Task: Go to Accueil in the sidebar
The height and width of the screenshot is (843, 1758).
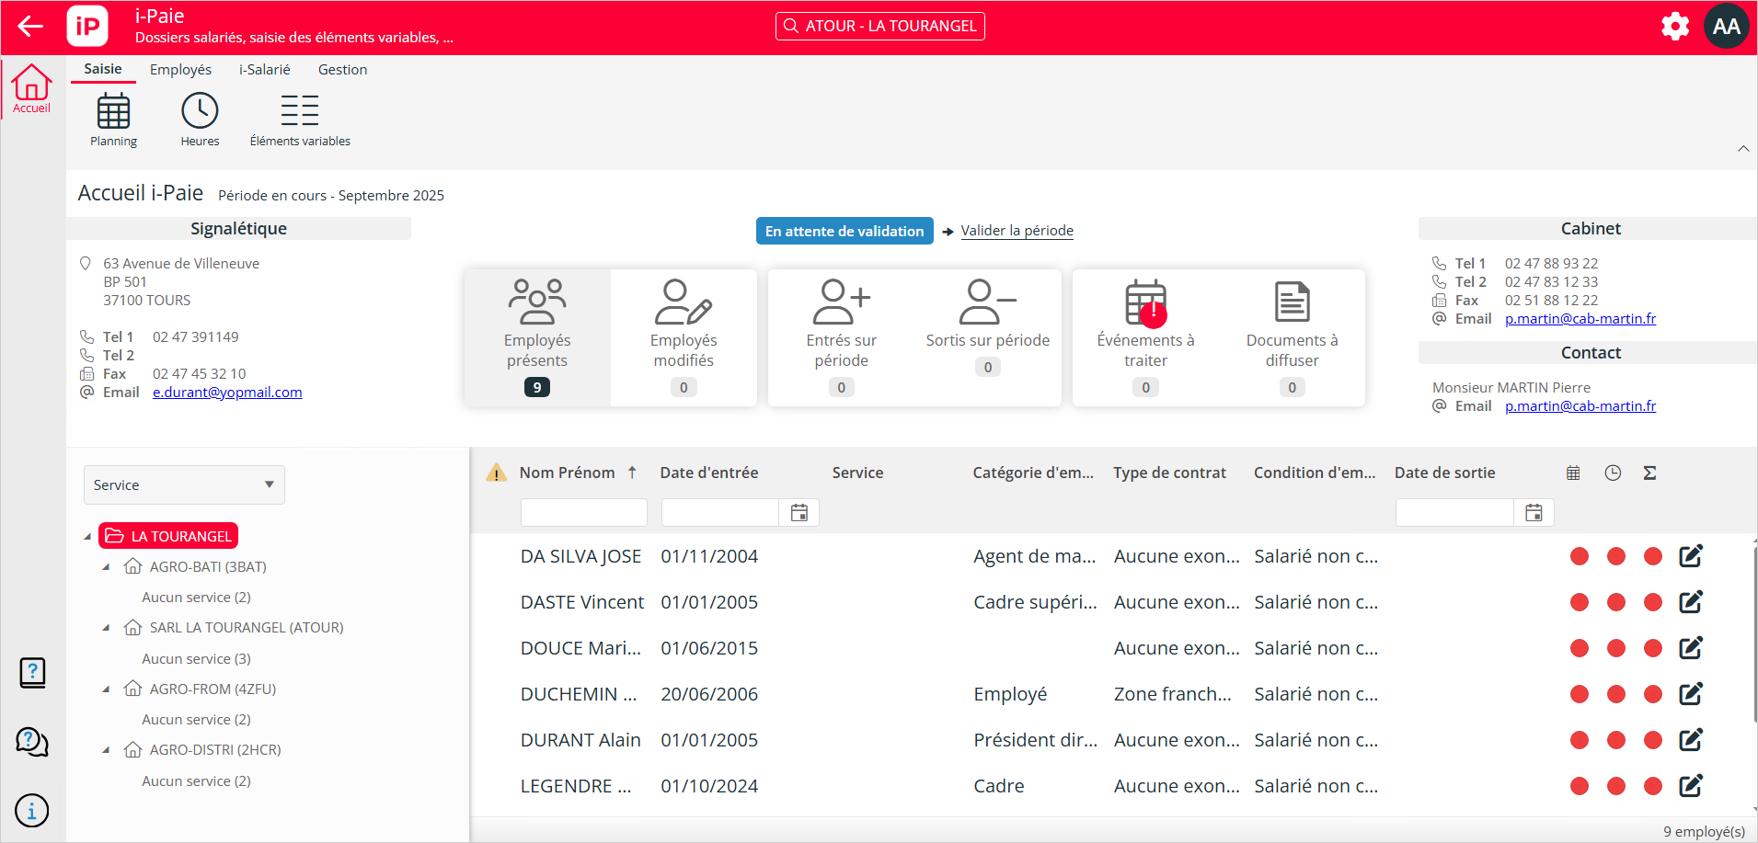Action: (31, 89)
